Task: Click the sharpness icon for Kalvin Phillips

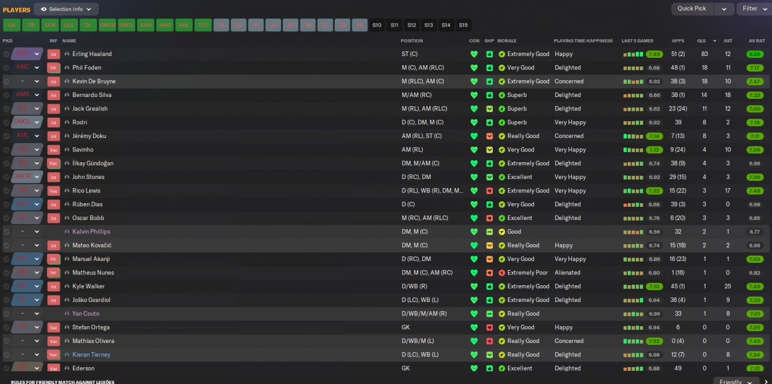Action: point(490,231)
